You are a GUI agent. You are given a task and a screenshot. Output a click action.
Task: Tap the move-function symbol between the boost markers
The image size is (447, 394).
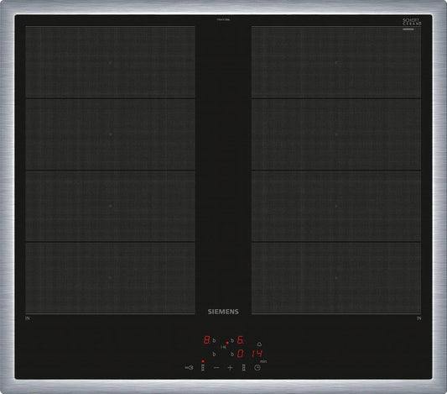click(223, 347)
